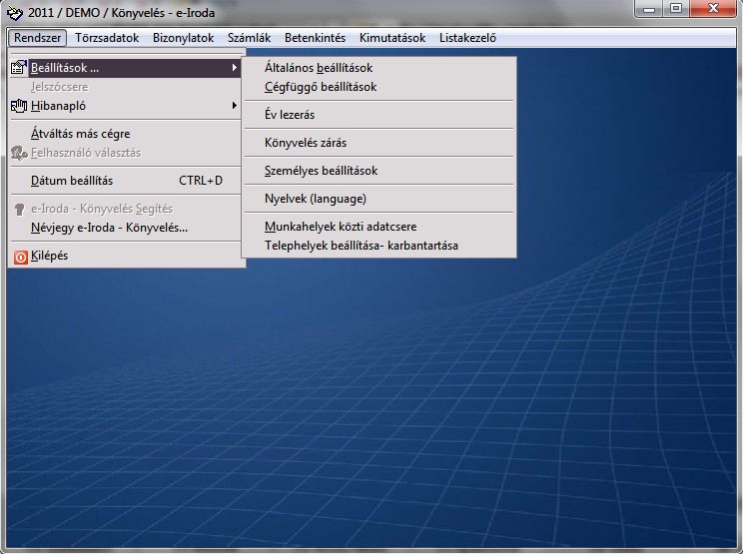
Task: Click Átváltás más cégre
Action: click(x=80, y=134)
